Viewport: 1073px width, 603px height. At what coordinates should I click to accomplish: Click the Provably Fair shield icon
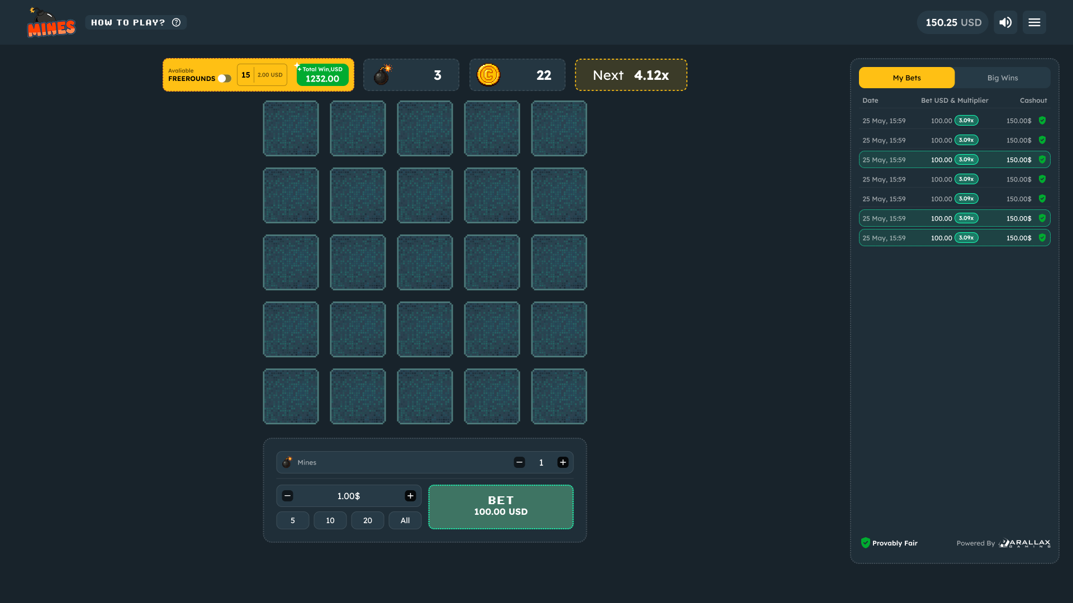point(866,542)
